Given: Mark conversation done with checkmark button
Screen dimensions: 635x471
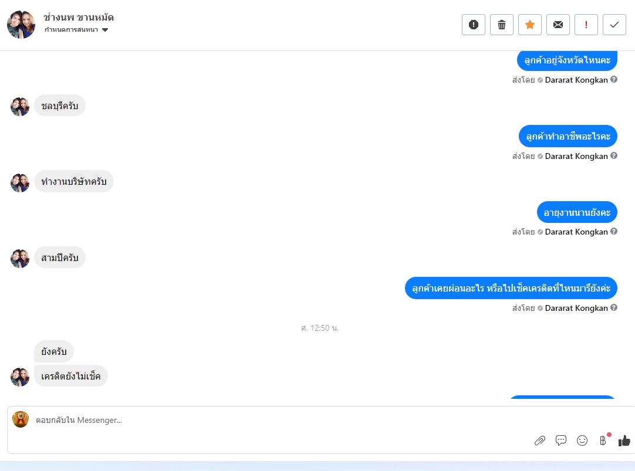Looking at the screenshot, I should 614,25.
